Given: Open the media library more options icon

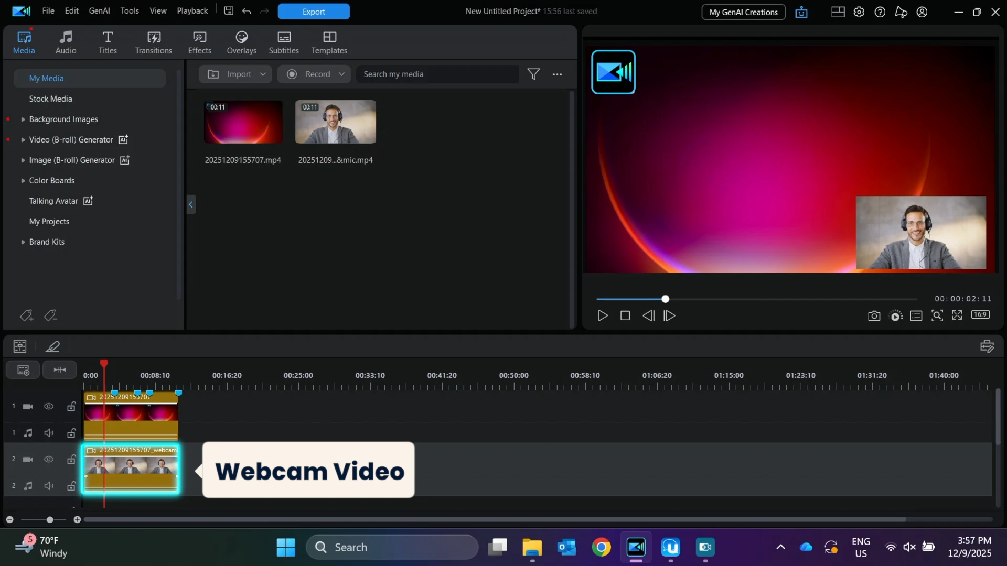Looking at the screenshot, I should 557,74.
